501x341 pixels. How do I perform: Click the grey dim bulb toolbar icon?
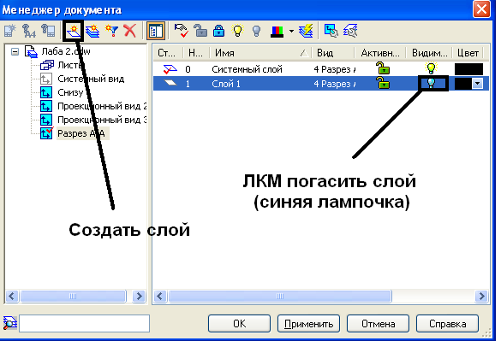257,31
